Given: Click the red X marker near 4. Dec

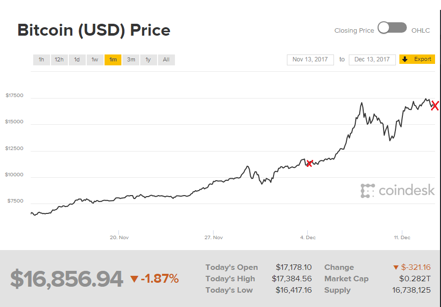Looking at the screenshot, I should [x=309, y=163].
